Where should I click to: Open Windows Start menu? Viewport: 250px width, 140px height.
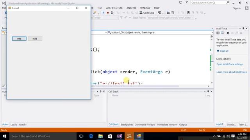click(x=5, y=136)
